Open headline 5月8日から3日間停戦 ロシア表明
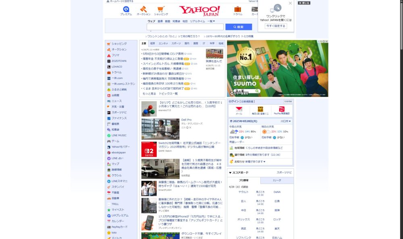 pos(163,54)
